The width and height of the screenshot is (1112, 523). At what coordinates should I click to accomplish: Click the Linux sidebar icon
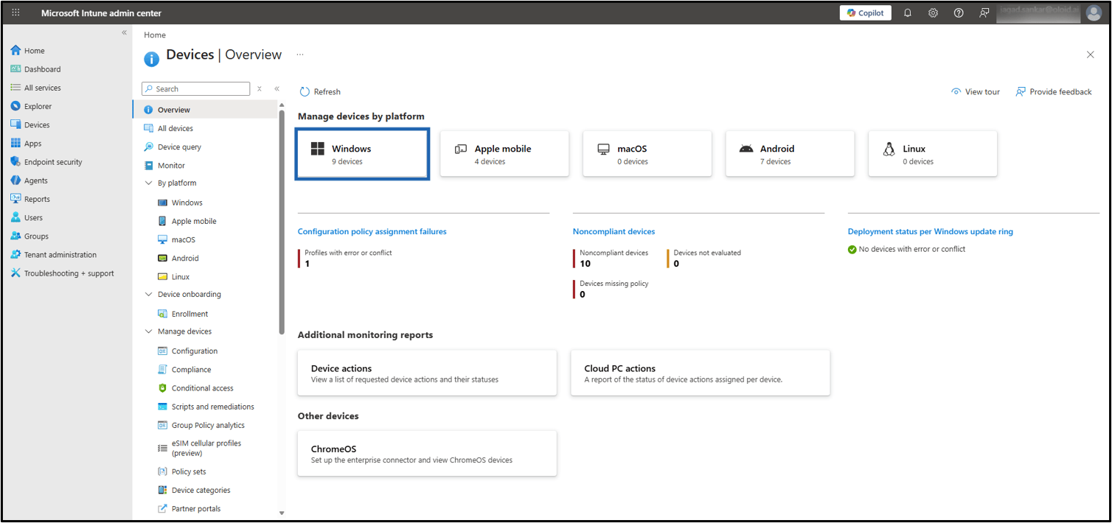tap(163, 277)
